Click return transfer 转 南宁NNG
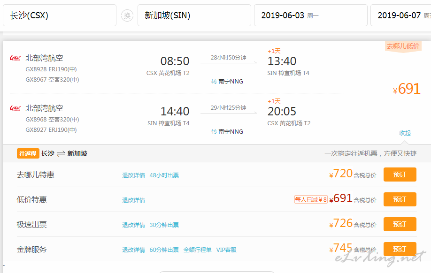 pos(227,132)
